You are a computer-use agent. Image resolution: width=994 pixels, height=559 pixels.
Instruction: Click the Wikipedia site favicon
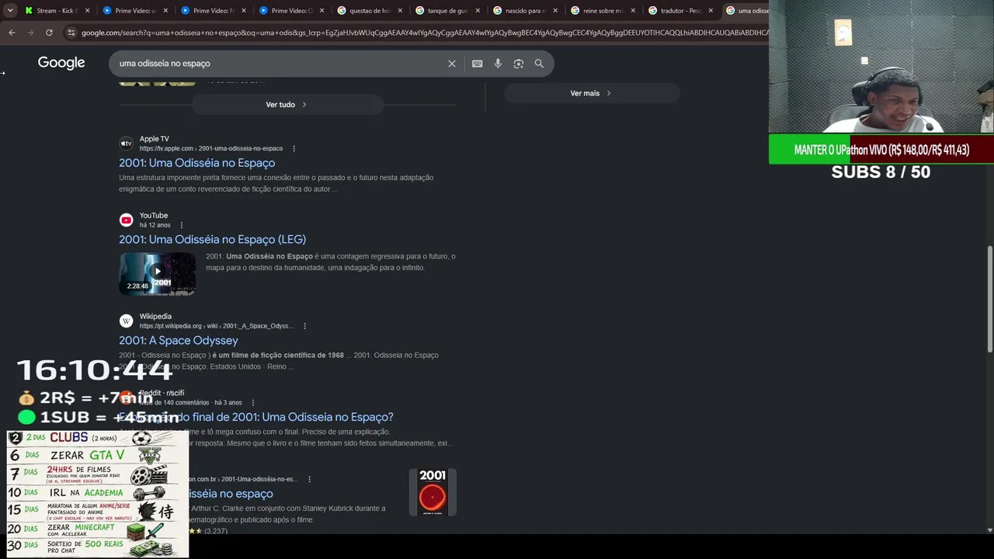point(126,321)
